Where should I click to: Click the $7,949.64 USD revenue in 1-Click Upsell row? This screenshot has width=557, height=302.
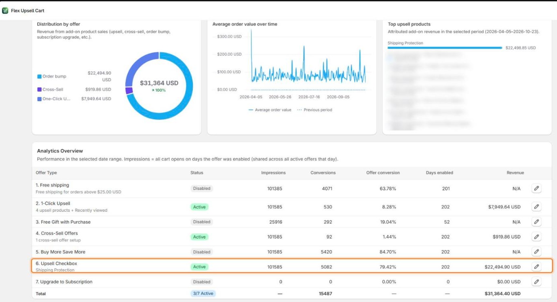click(504, 207)
